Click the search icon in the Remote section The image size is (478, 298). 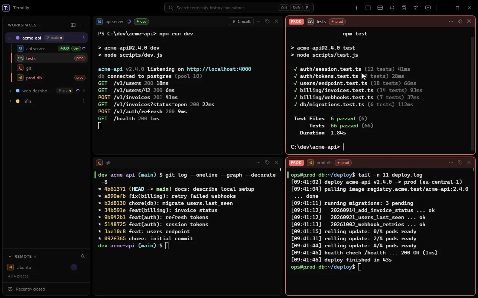pyautogui.click(x=83, y=256)
